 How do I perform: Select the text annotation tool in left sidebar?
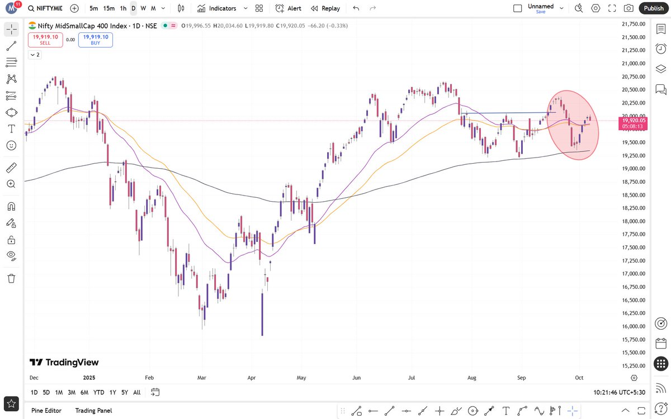click(x=12, y=128)
